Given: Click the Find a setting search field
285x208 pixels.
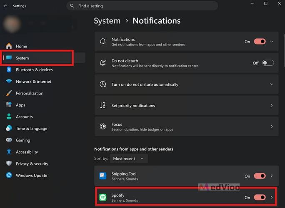Looking at the screenshot, I should (142, 6).
